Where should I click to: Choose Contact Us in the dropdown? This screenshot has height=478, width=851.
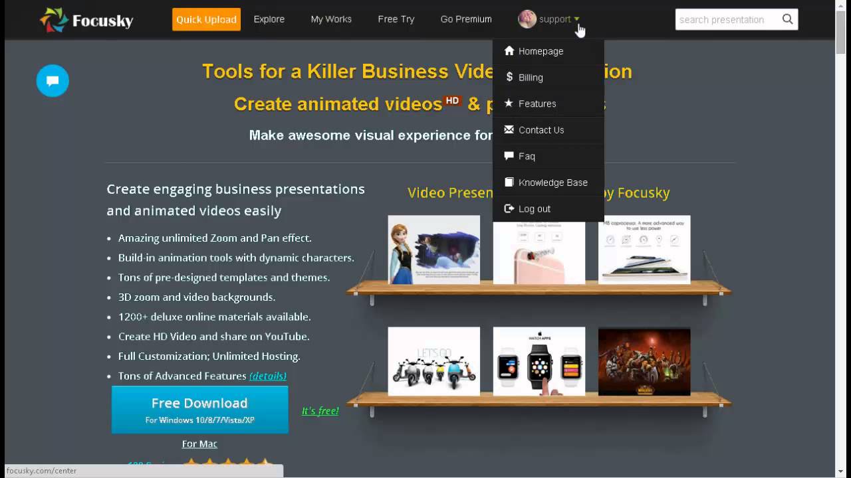[548, 129]
